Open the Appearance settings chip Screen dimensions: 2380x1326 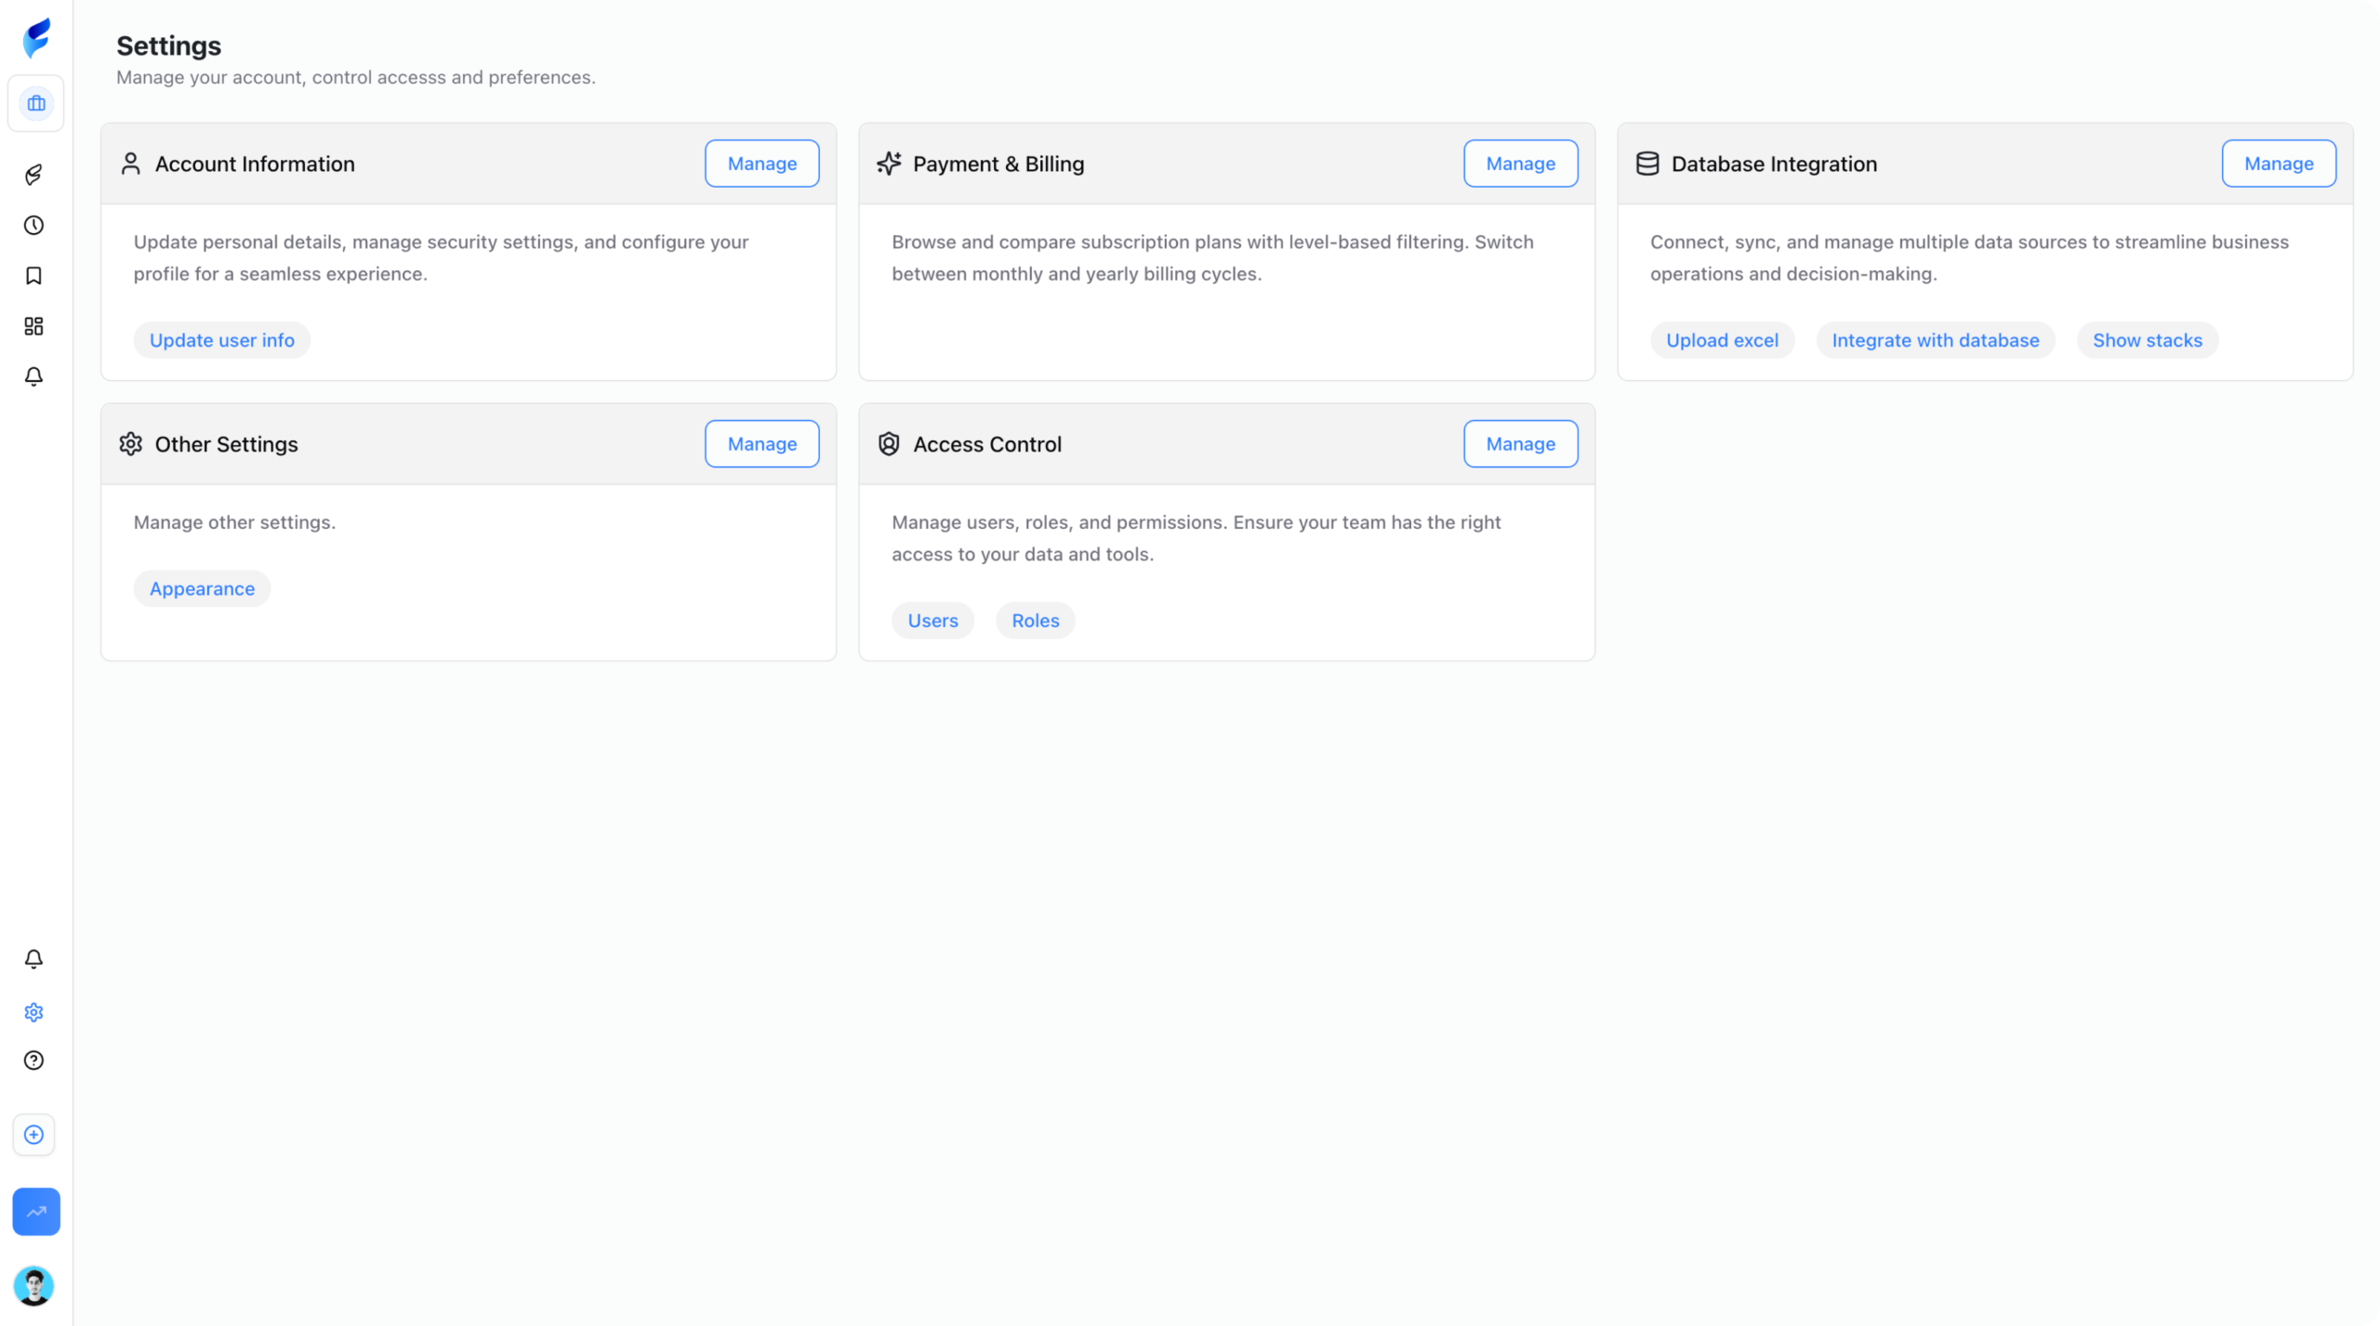click(202, 589)
